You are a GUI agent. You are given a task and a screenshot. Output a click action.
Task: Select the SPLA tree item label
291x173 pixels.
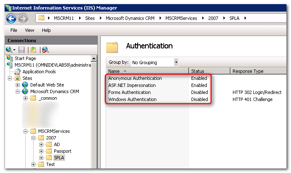coord(59,158)
